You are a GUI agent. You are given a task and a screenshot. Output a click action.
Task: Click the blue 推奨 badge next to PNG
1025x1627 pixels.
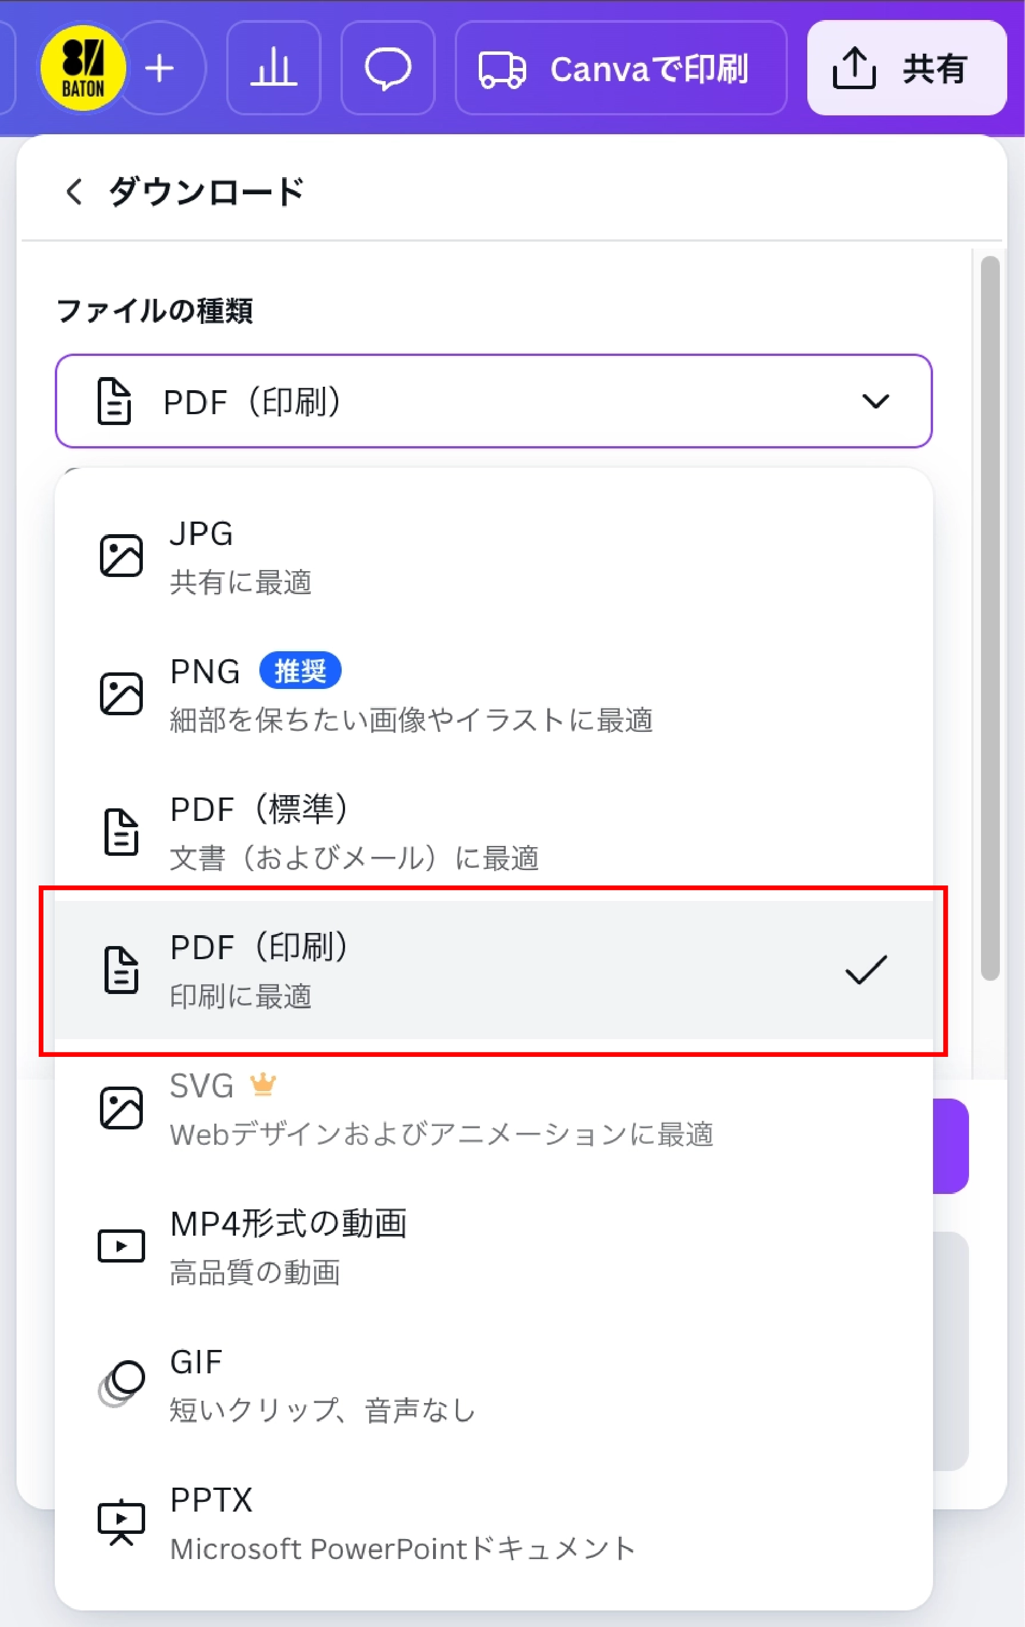[300, 670]
